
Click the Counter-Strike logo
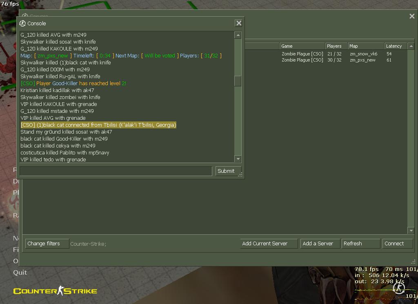point(55,291)
